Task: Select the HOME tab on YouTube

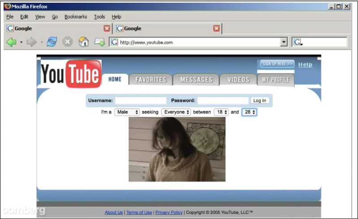Action: pyautogui.click(x=115, y=79)
